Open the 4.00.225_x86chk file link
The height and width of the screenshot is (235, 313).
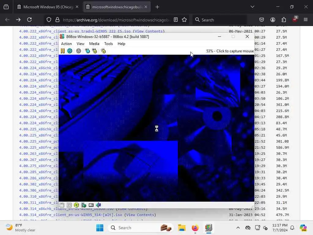(x=39, y=129)
